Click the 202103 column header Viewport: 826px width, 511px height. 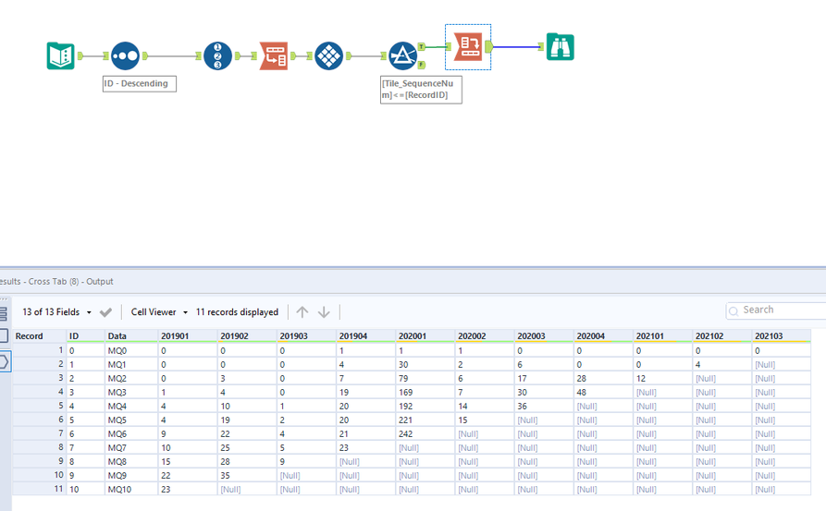[782, 335]
